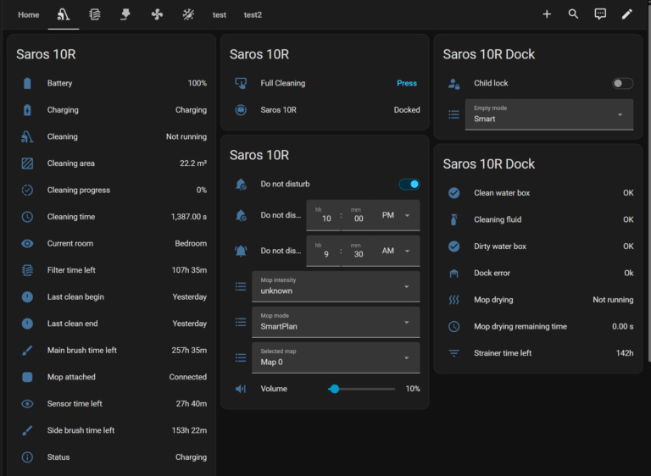This screenshot has width=651, height=476.
Task: Click the Cleaning area hatched icon
Action: click(27, 163)
